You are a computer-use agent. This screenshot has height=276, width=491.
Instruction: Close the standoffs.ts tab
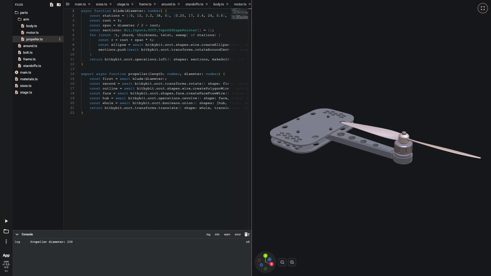207,4
